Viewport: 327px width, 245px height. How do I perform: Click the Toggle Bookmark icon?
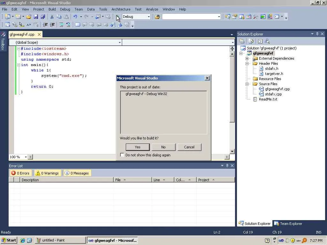pyautogui.click(x=77, y=25)
